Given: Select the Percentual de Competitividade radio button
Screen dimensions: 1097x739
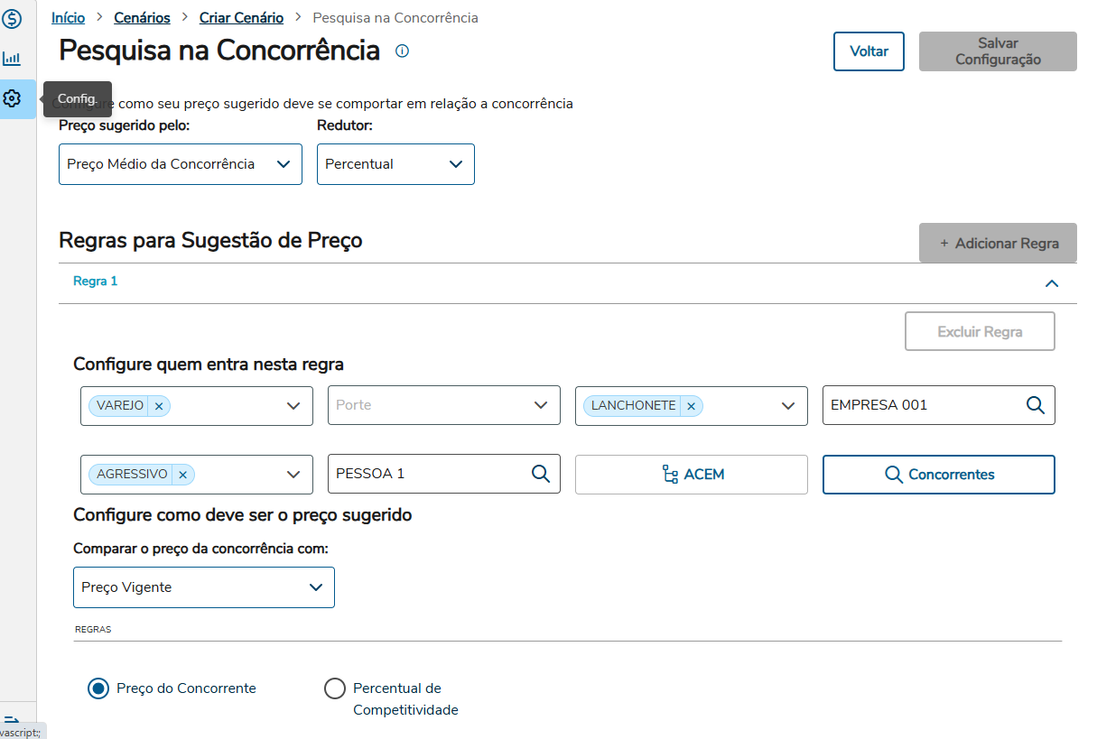Looking at the screenshot, I should pos(335,688).
